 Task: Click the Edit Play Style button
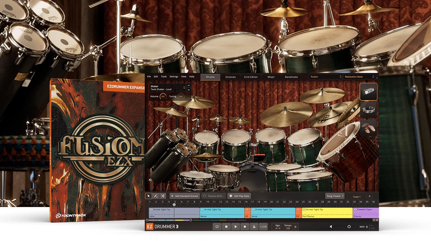239,196
